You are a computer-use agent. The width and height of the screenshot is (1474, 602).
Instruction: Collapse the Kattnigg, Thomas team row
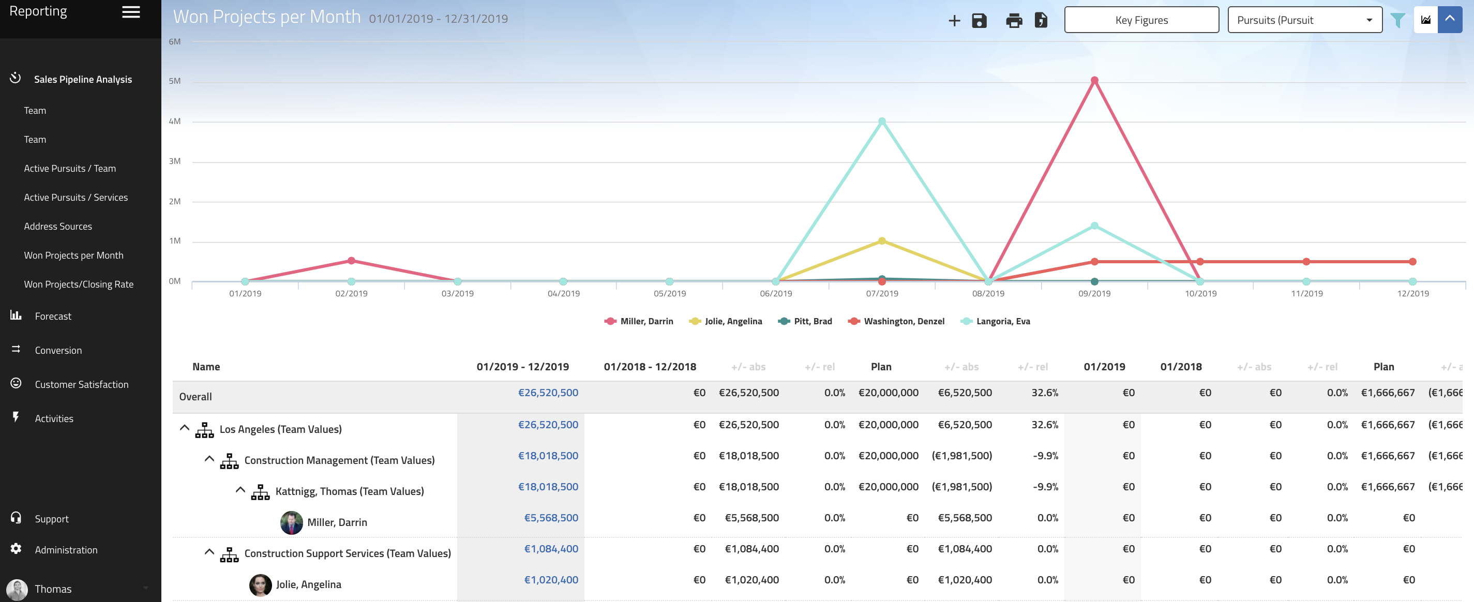tap(240, 490)
